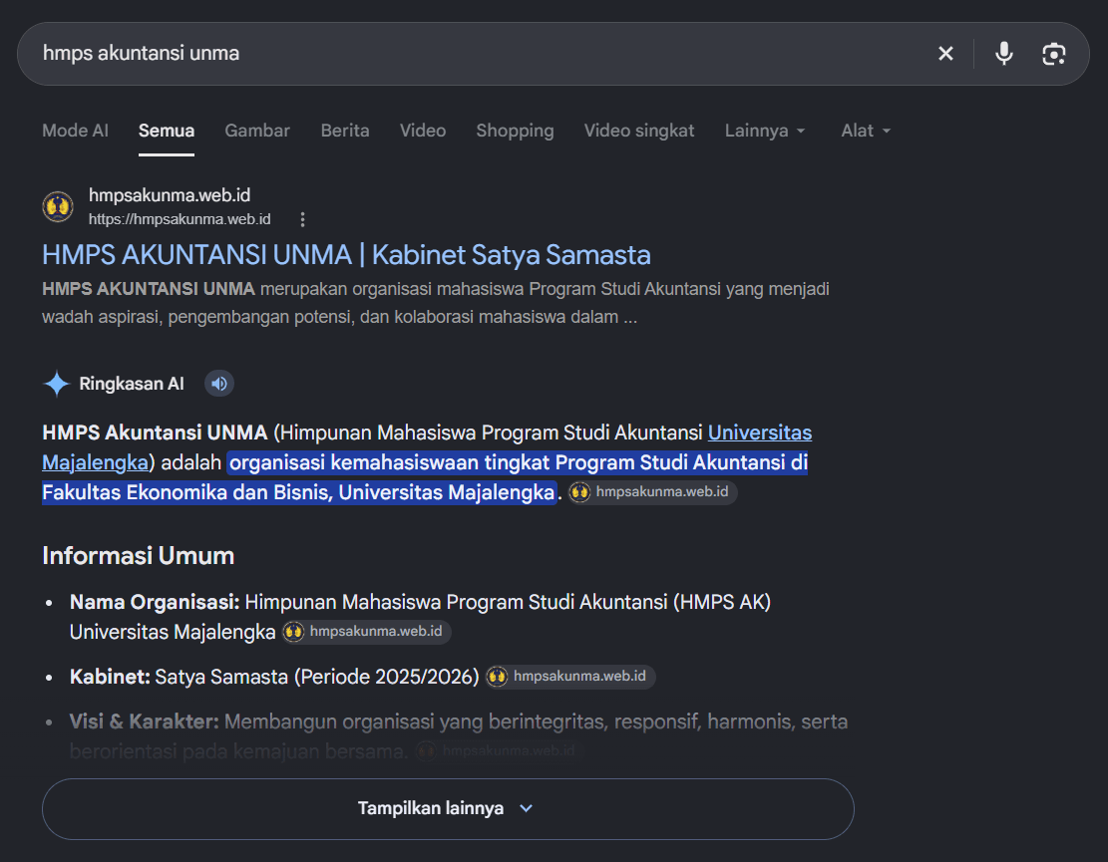
Task: Open the three-dot menu beside the result URL
Action: click(x=302, y=219)
